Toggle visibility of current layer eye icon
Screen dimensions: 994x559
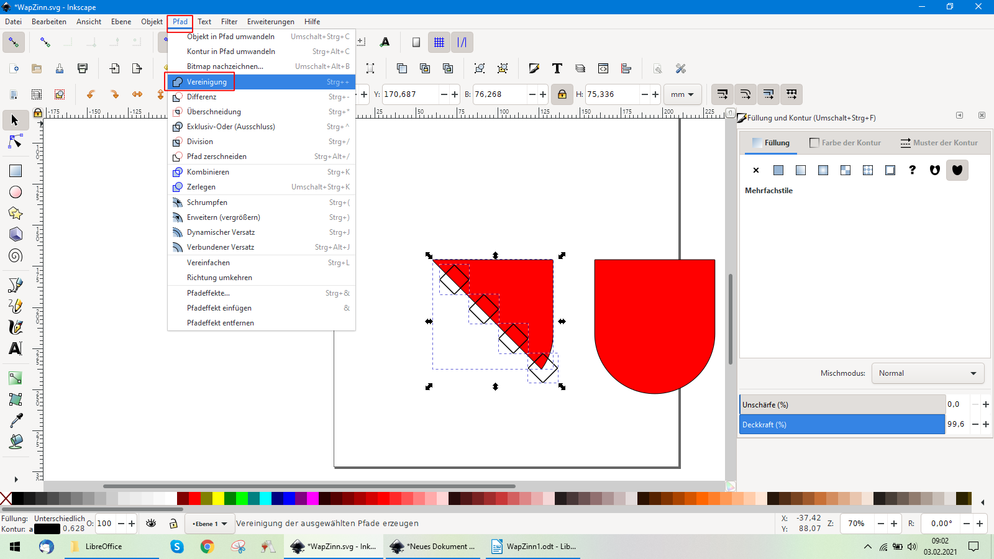pos(151,524)
